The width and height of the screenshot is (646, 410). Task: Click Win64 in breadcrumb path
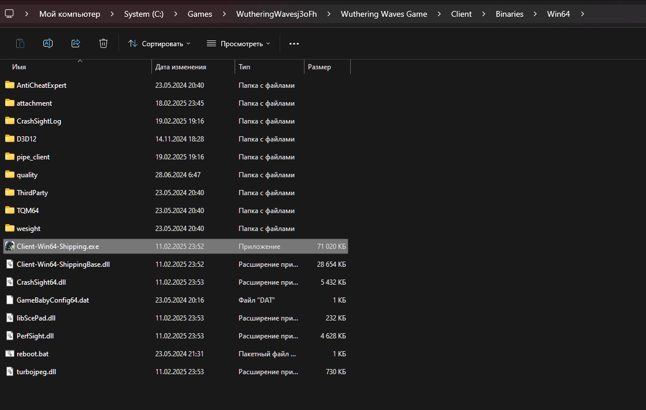click(x=558, y=14)
